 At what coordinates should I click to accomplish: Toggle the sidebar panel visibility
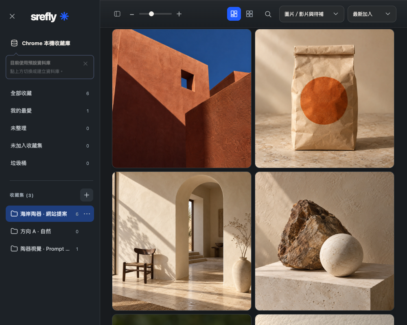(117, 14)
